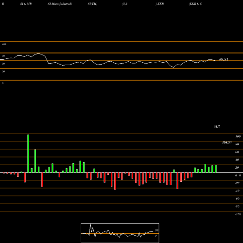243x243 pixels.
Task: Click the 'MR' label above the bar chart
Action: pos(217,126)
